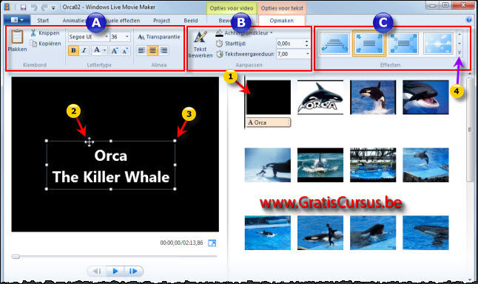The height and width of the screenshot is (284, 478).
Task: Open full-screen preview icon beside the timecode
Action: (212, 243)
